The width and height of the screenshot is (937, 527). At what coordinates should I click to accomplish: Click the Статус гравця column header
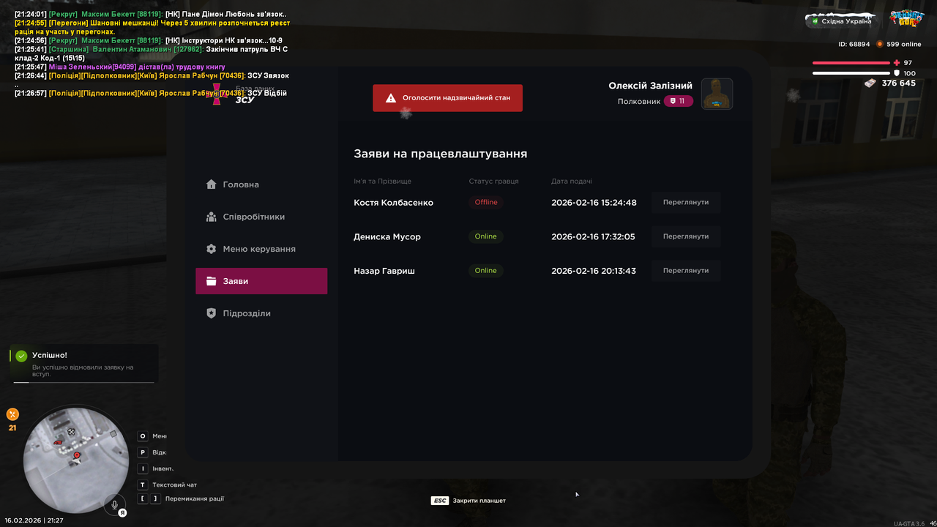pos(494,181)
